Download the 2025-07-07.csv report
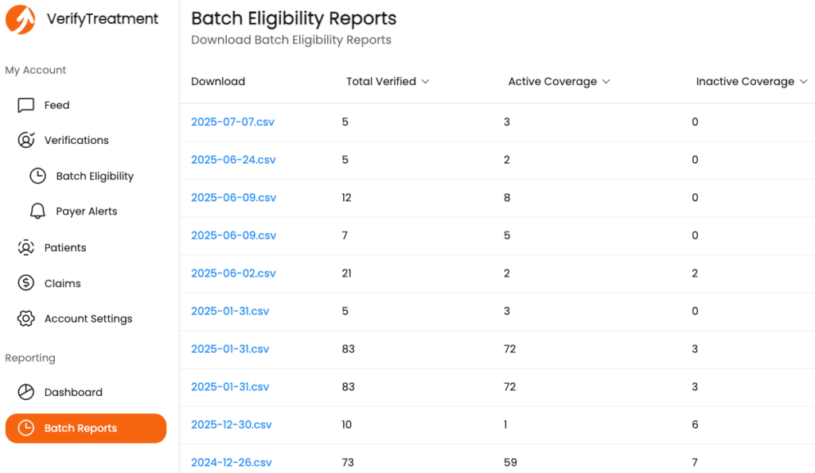The height and width of the screenshot is (473, 815). pos(232,122)
